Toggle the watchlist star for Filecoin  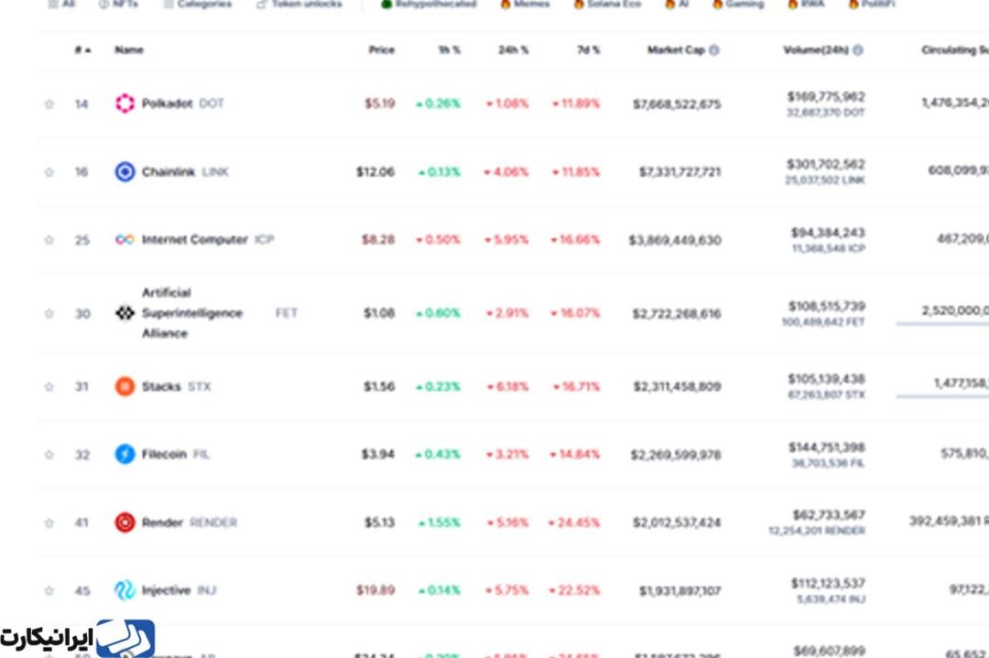[x=49, y=455]
